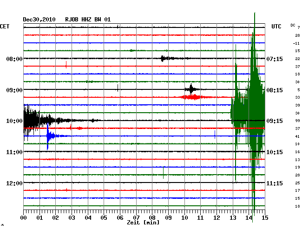Select minute tick label 13 on the axis
Image resolution: width=302 pixels, height=230 pixels.
click(233, 218)
